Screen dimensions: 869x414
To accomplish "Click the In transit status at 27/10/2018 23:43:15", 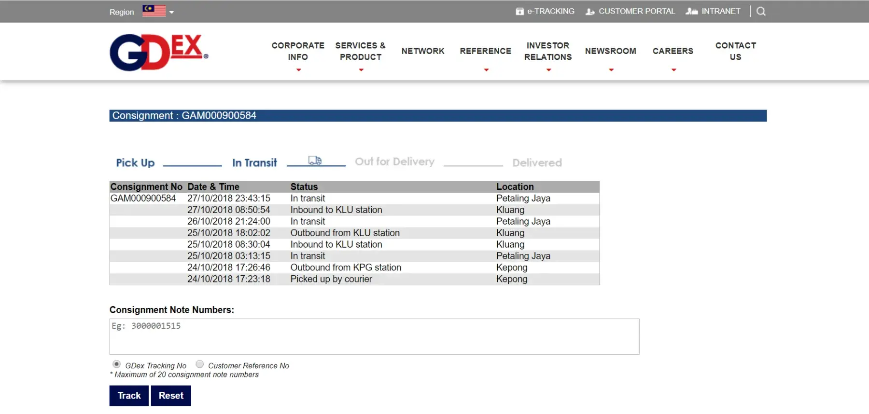I will 308,198.
